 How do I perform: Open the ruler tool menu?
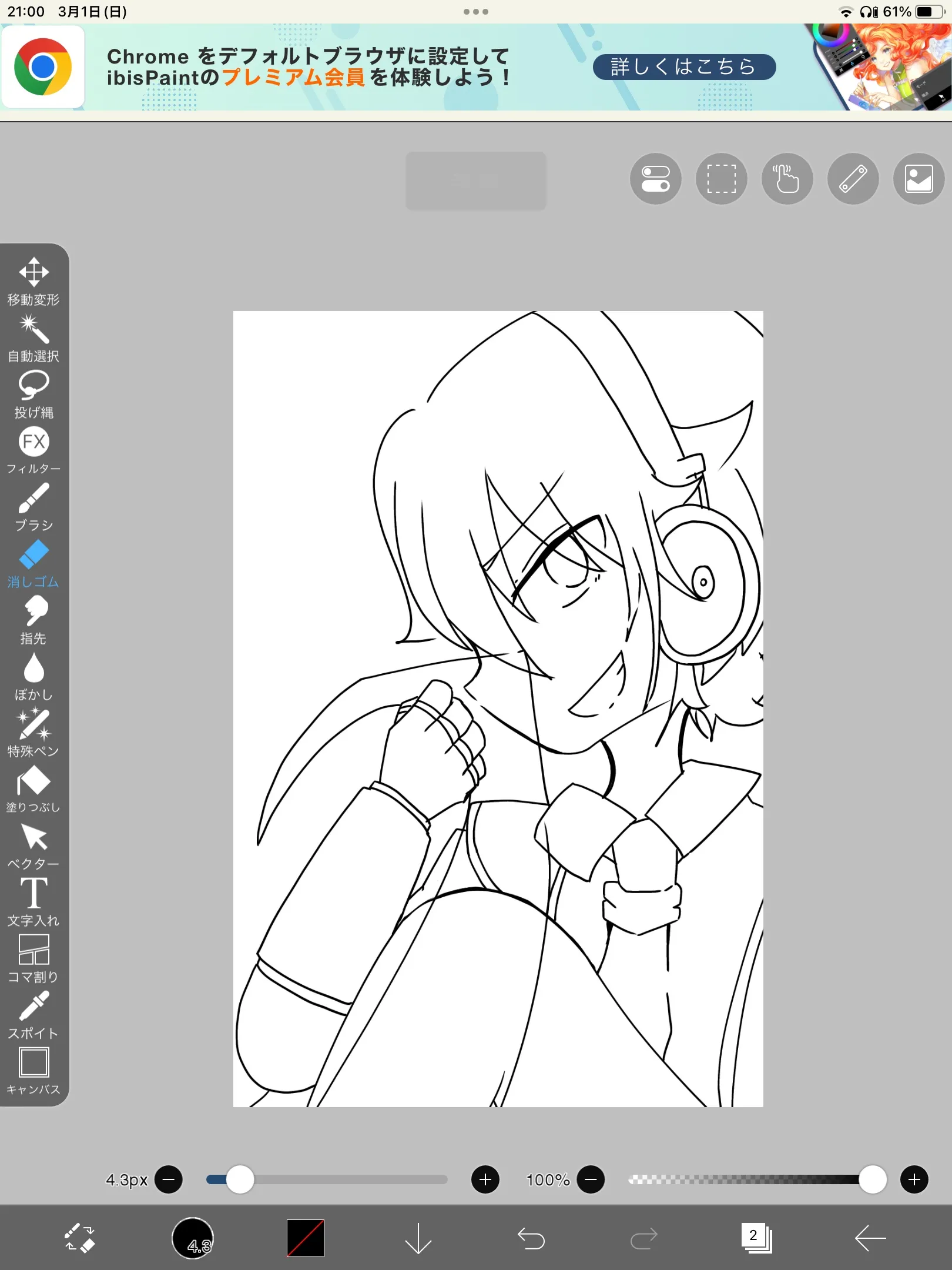tap(853, 179)
